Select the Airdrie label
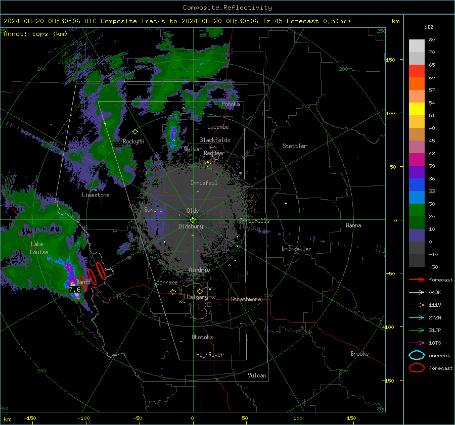Screen dimensions: 455x425 (x=199, y=270)
